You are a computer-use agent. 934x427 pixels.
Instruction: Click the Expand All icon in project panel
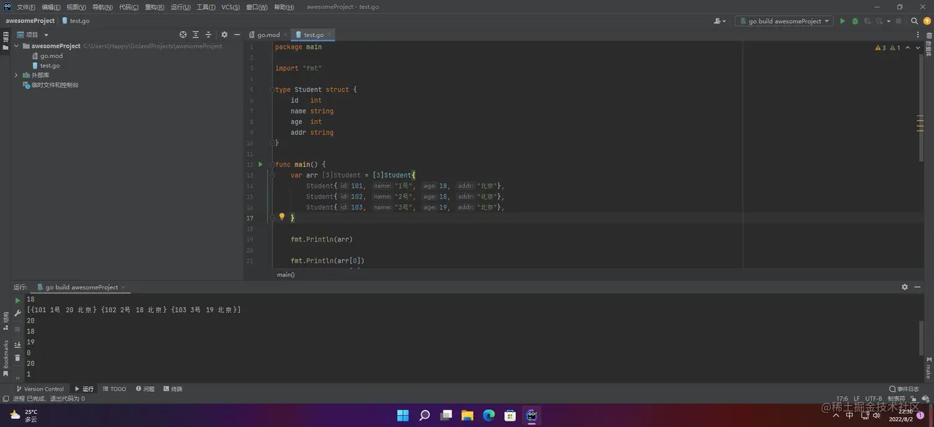196,35
